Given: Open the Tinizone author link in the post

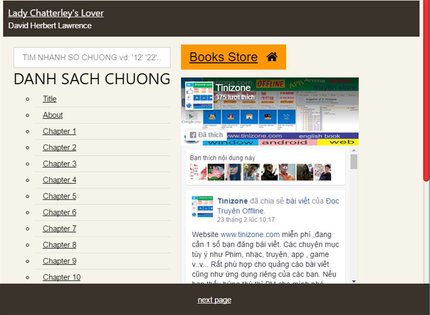Looking at the screenshot, I should (x=232, y=201).
